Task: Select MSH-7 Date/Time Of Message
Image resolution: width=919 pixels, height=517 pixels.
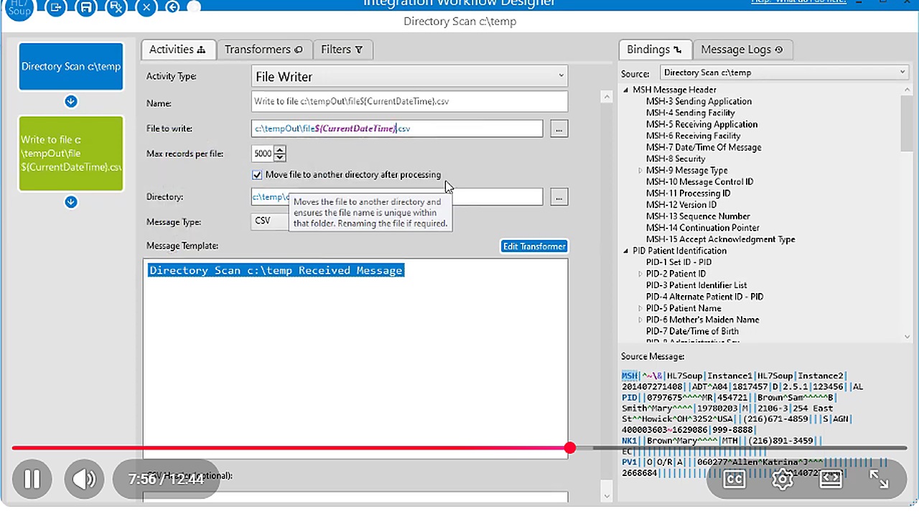Action: point(704,147)
